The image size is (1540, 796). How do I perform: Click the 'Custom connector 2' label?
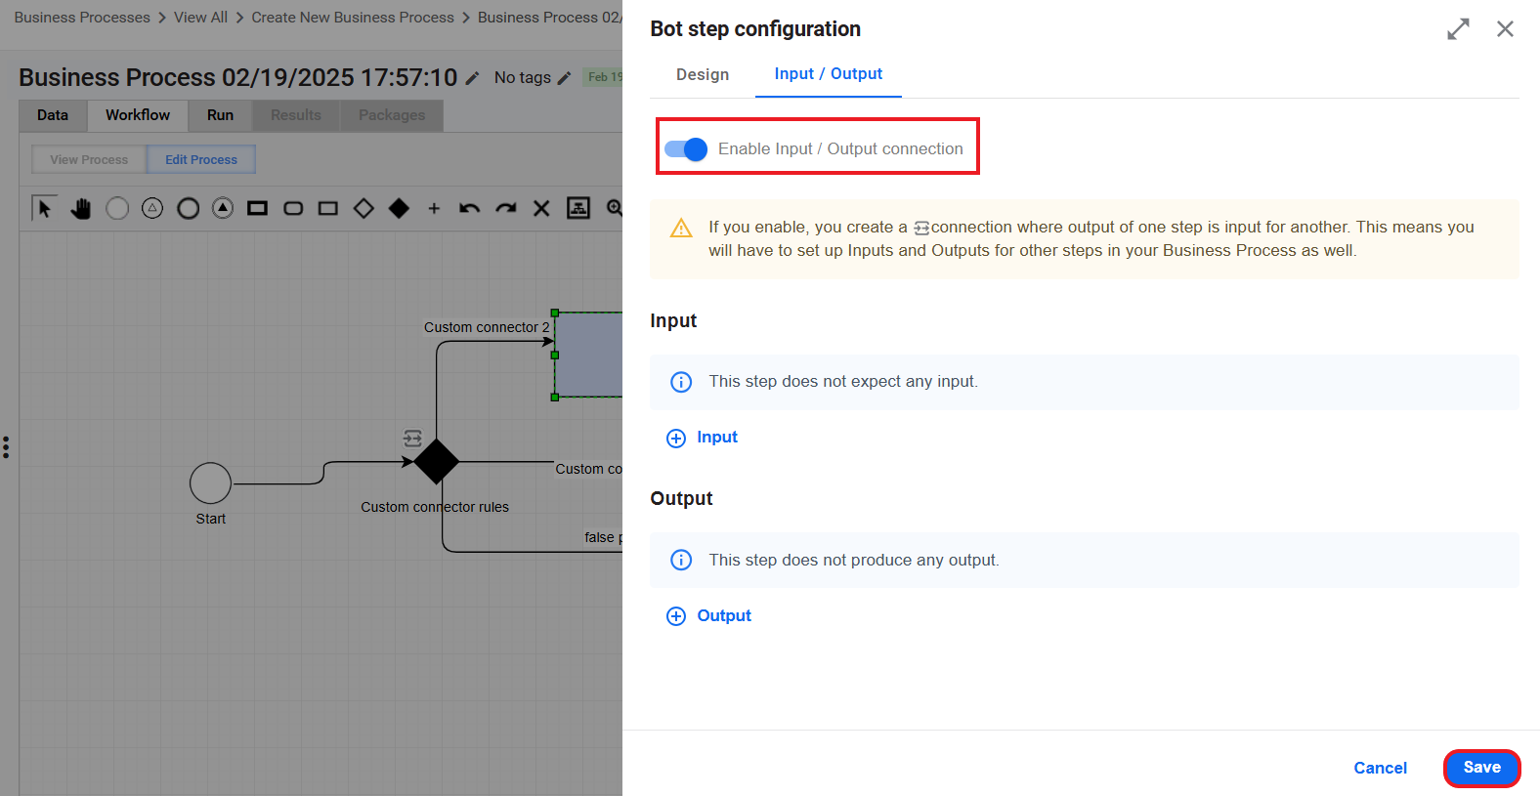click(x=487, y=327)
